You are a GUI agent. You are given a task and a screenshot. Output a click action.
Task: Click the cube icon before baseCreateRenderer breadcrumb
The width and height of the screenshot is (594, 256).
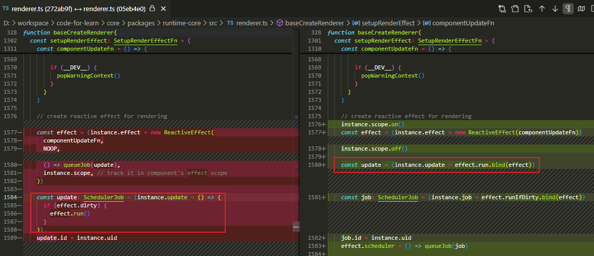coord(279,23)
